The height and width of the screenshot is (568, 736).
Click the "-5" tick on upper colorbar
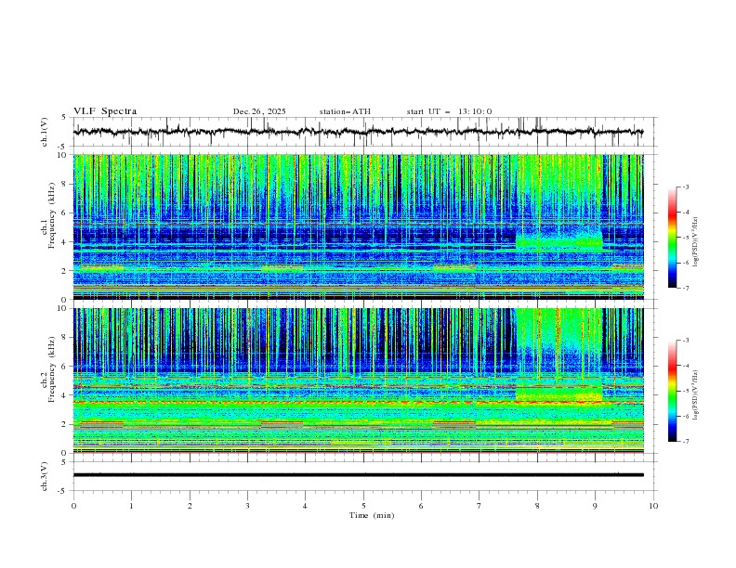pyautogui.click(x=685, y=238)
